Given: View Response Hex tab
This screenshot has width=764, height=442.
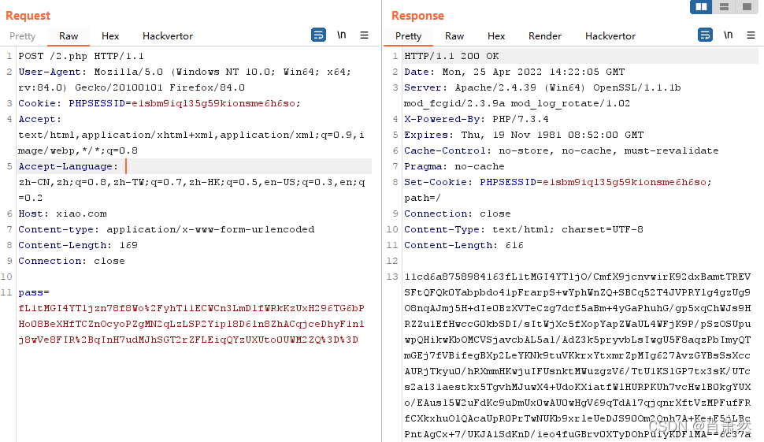Looking at the screenshot, I should [496, 36].
